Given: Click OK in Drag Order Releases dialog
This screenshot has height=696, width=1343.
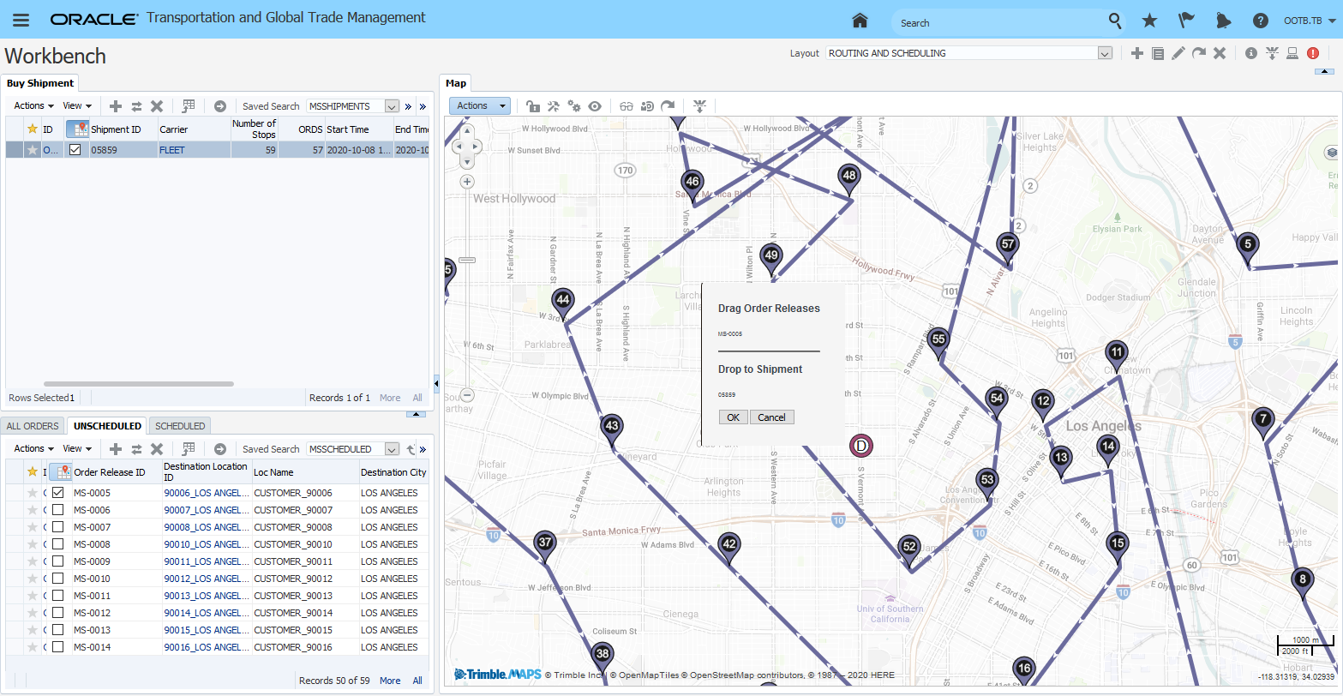Looking at the screenshot, I should coord(733,417).
